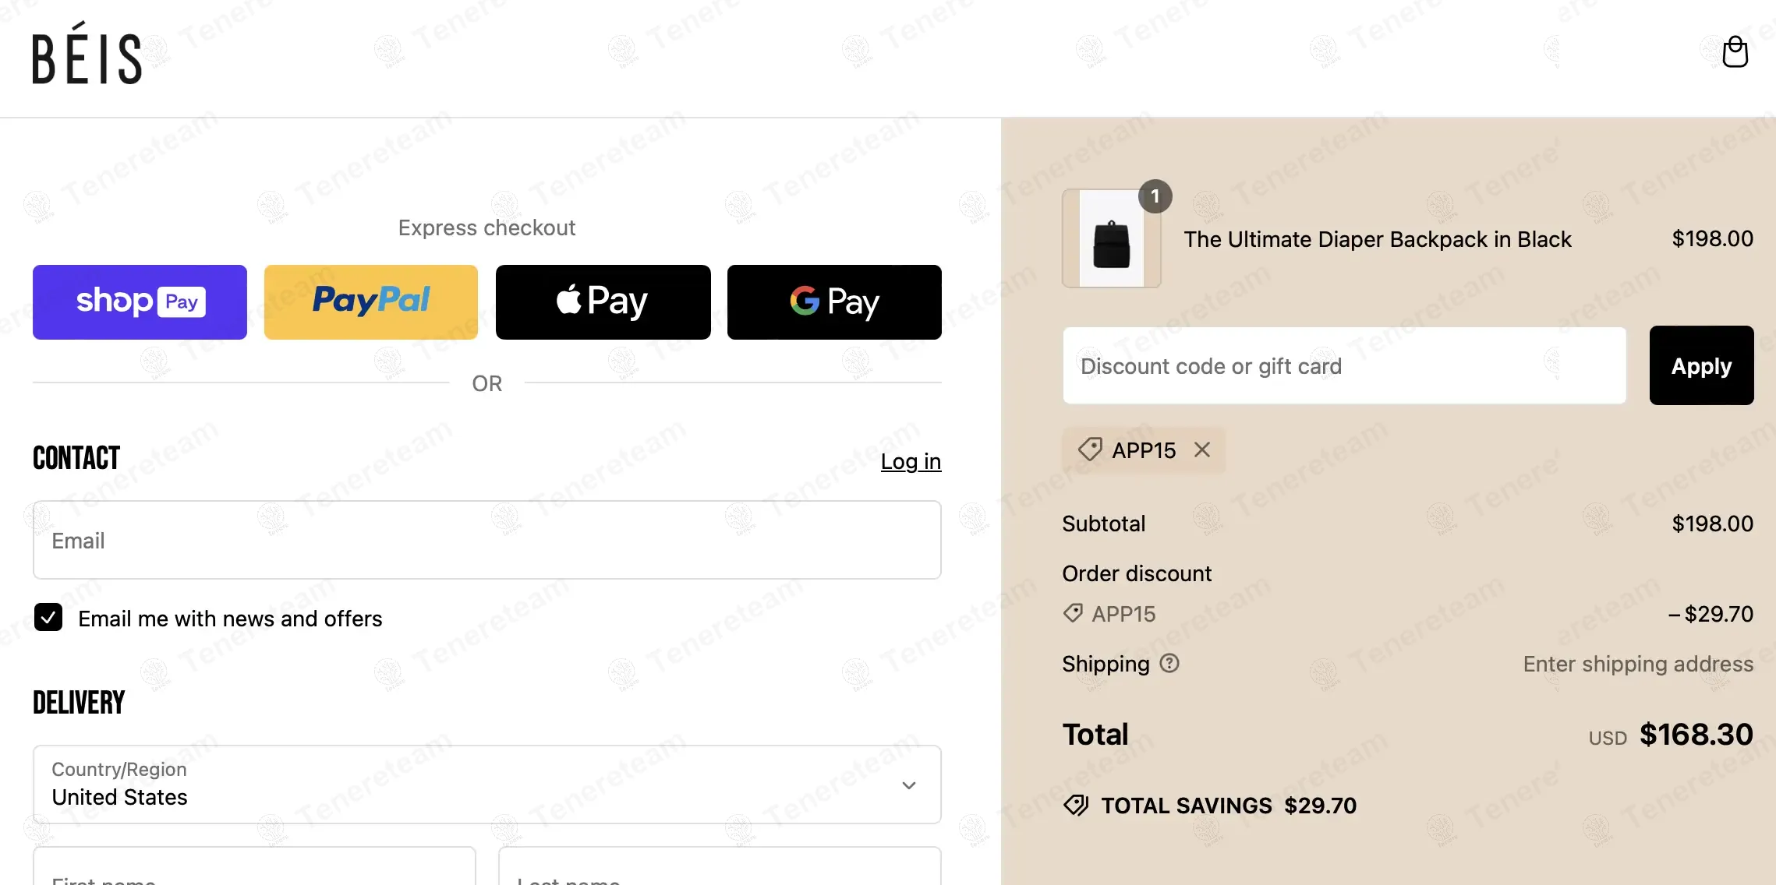The image size is (1776, 885).
Task: Select Google Pay checkout
Action: tap(834, 302)
